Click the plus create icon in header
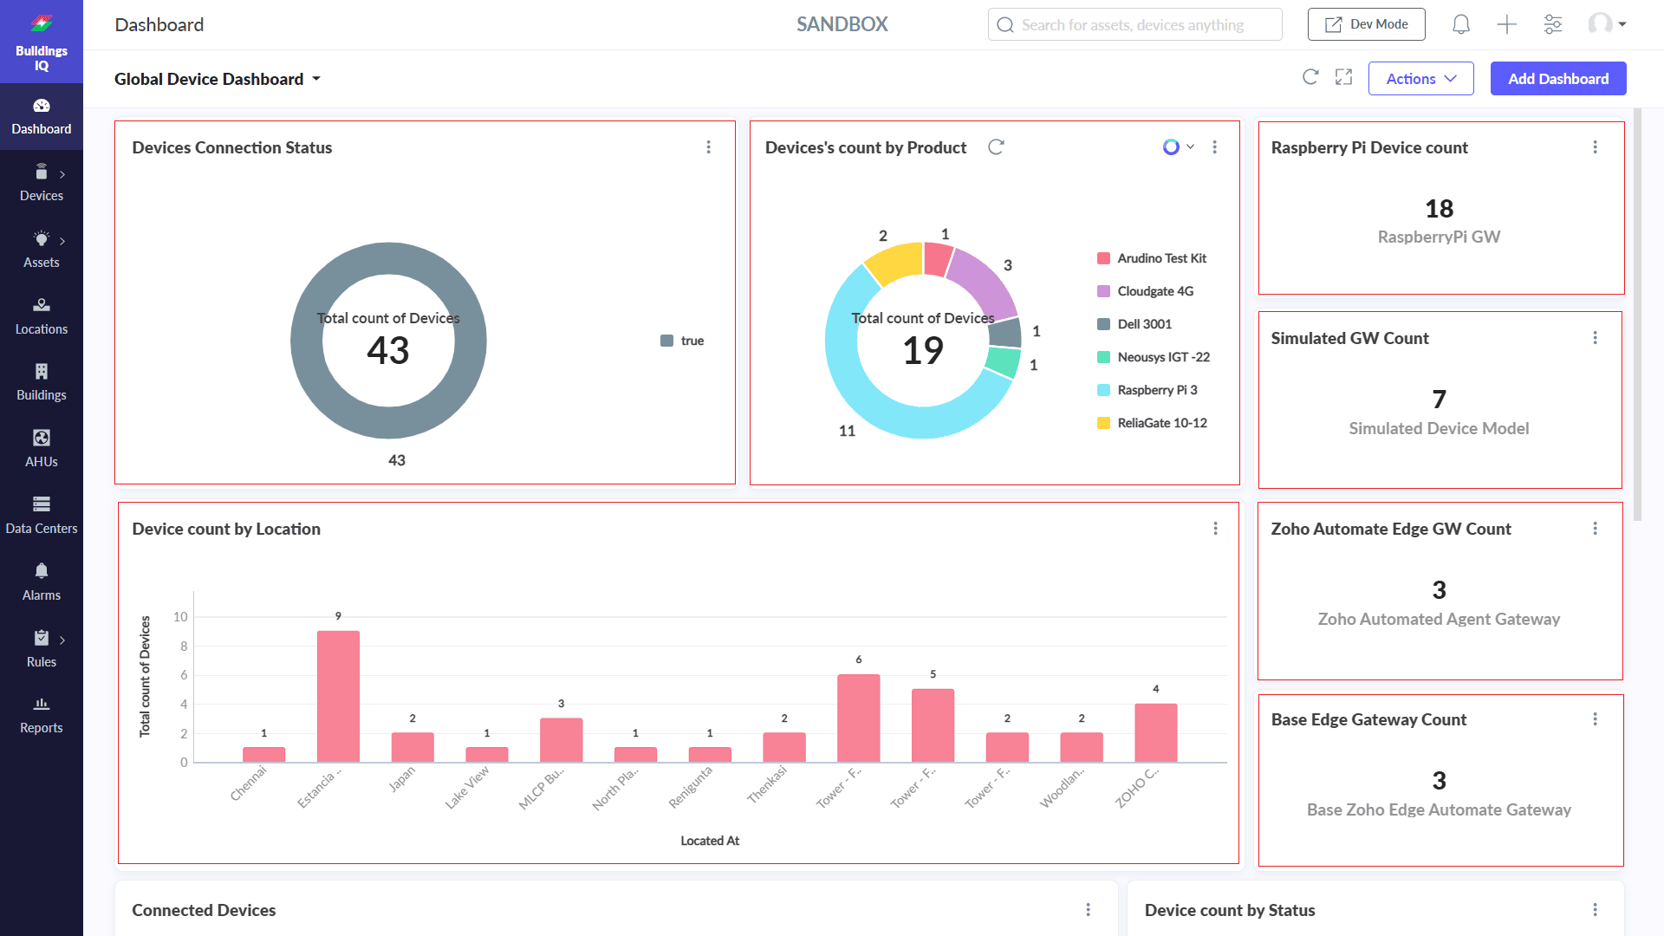This screenshot has width=1664, height=936. [x=1507, y=24]
